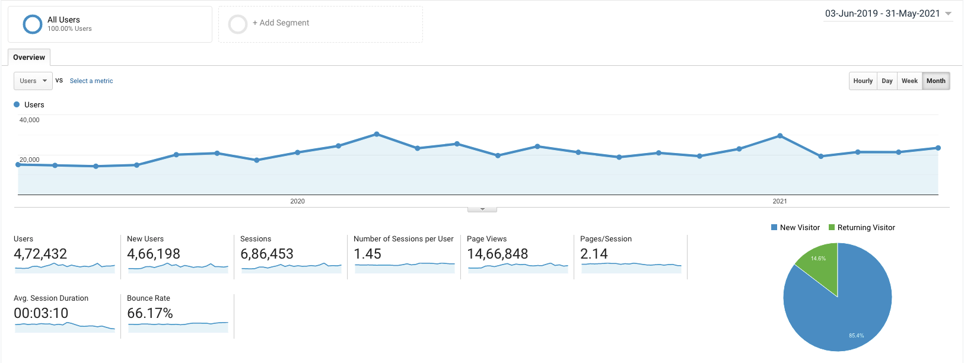The image size is (964, 363).
Task: Click the highest peak data point in 2020
Action: 377,134
